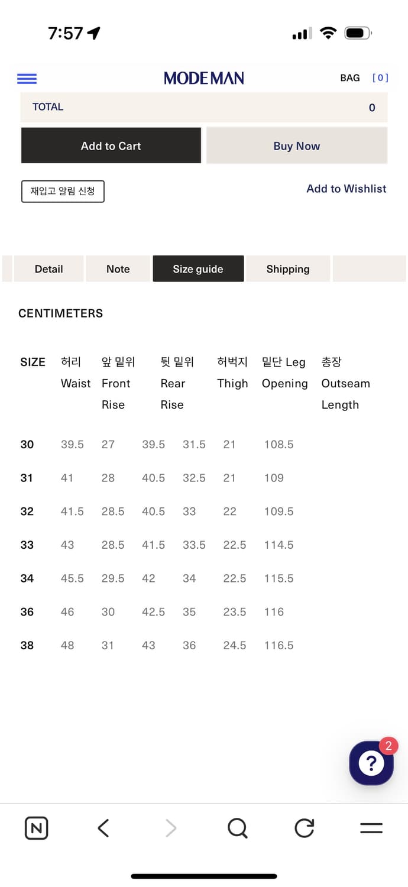Click the 재입고 알림 신청 button

(x=63, y=192)
